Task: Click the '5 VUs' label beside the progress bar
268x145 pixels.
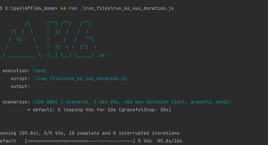Action: pyautogui.click(x=145, y=141)
